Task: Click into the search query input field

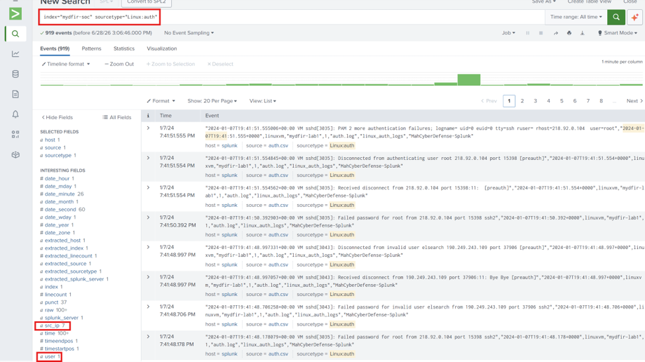Action: (292, 17)
